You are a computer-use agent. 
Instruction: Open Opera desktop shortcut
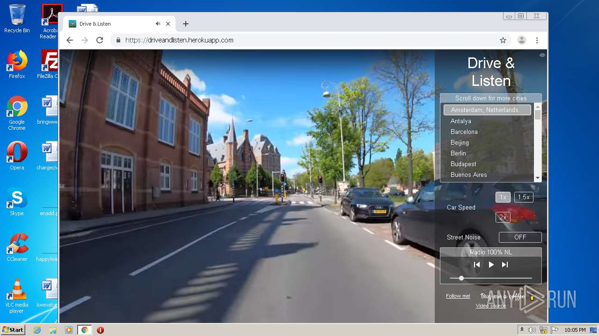point(17,156)
